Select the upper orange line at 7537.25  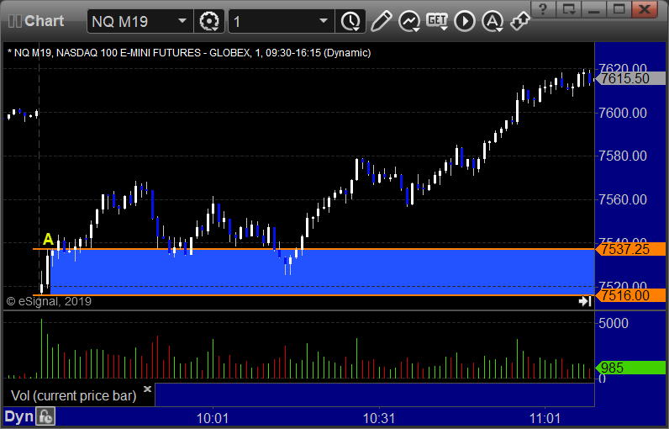coord(313,249)
